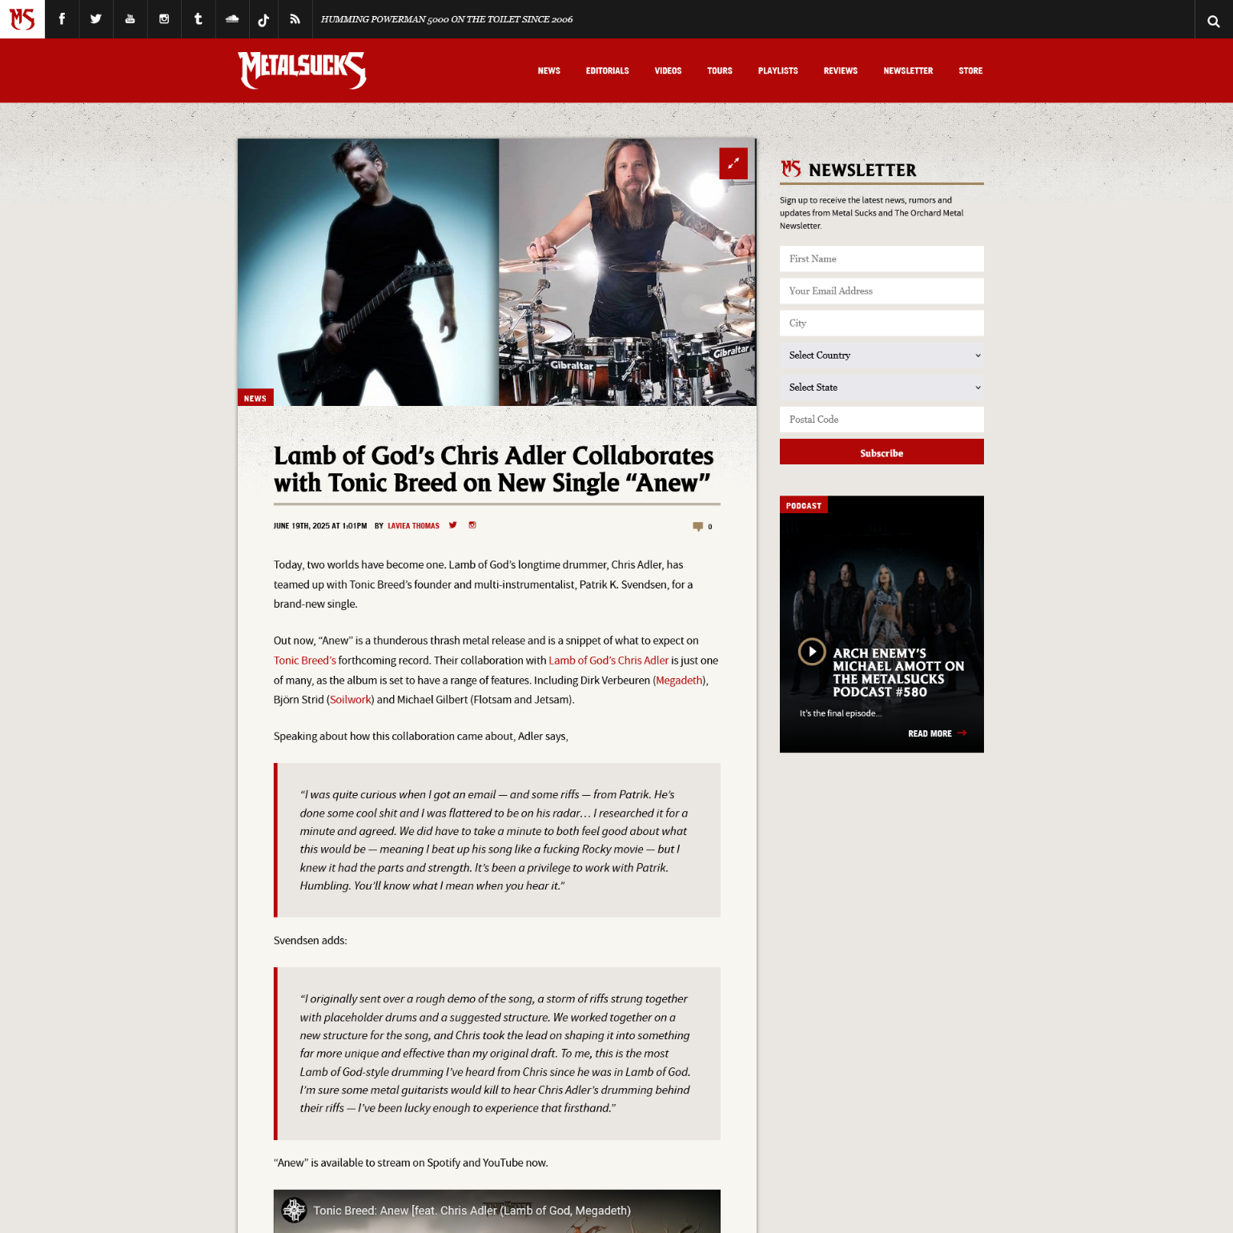Viewport: 1233px width, 1233px height.
Task: Open the author's Twitter icon in the byline
Action: [452, 525]
